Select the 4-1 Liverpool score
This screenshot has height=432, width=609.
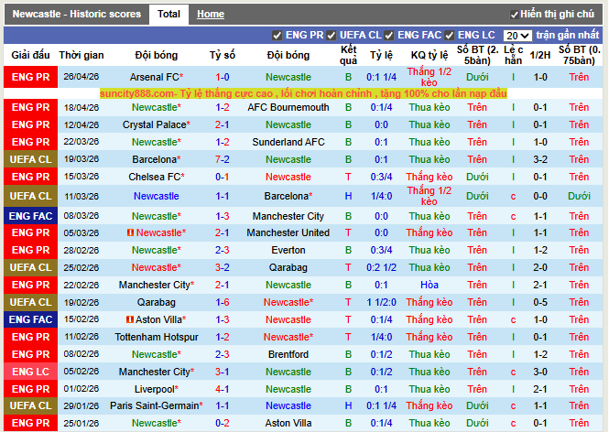[223, 389]
